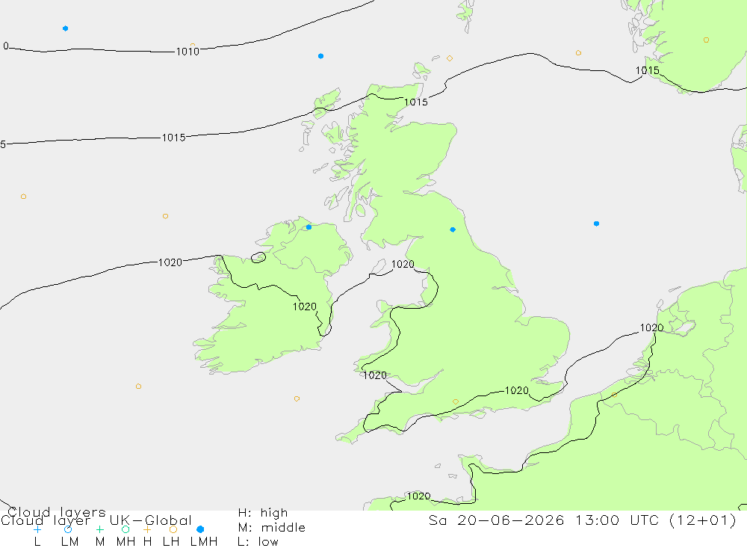Image resolution: width=747 pixels, height=548 pixels.
Task: Click the orange circle LH legend symbol
Action: pos(173,529)
